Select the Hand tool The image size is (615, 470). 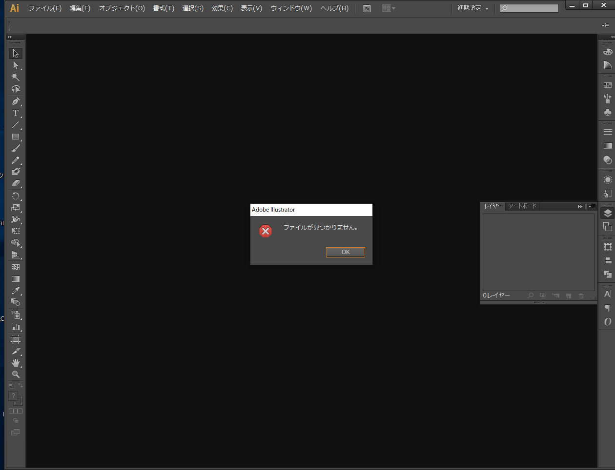pos(16,363)
